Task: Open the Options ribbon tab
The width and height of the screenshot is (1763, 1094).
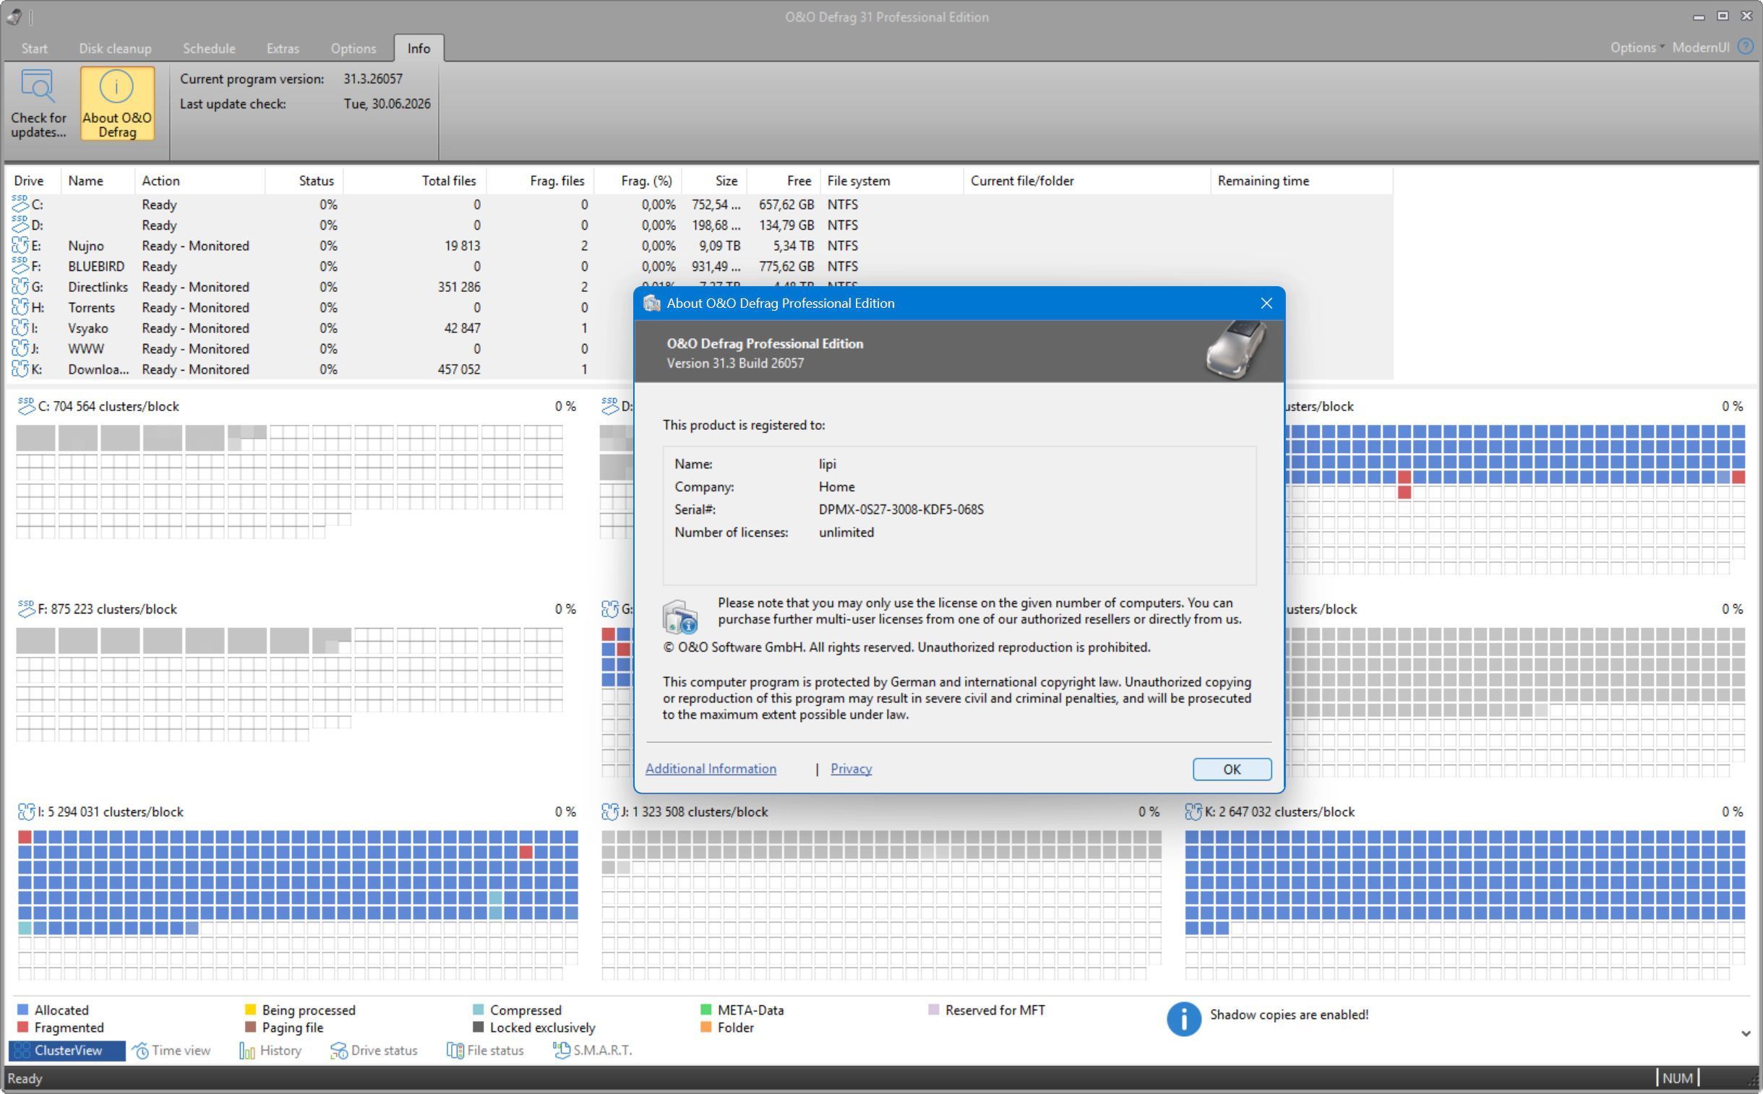Action: click(x=353, y=48)
